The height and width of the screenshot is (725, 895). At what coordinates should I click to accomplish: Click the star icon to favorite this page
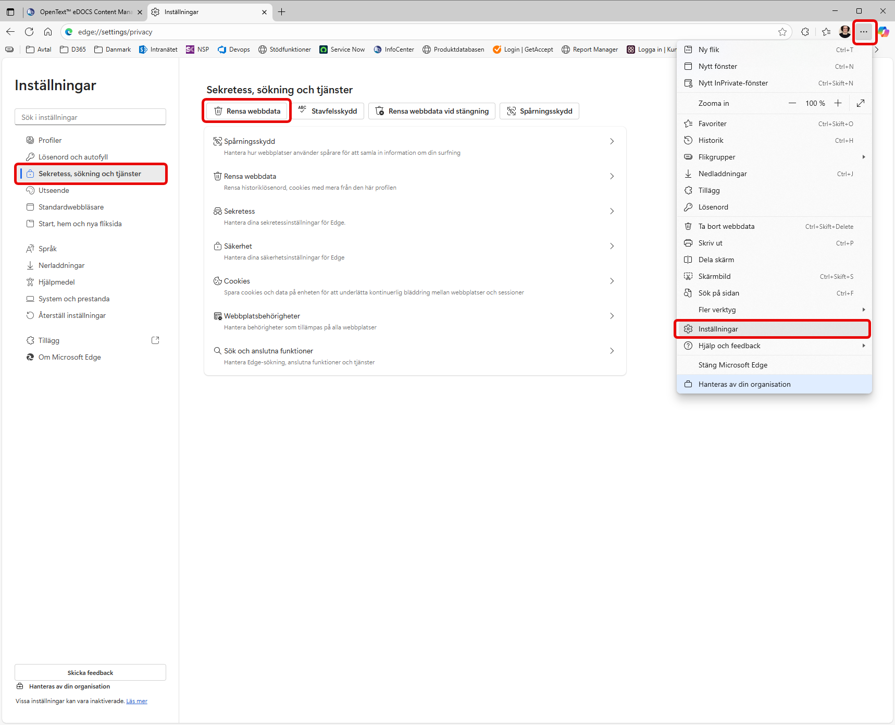click(782, 32)
